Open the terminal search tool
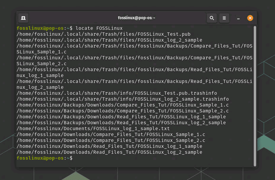Viewport: 275px width, 180px height. (x=212, y=18)
